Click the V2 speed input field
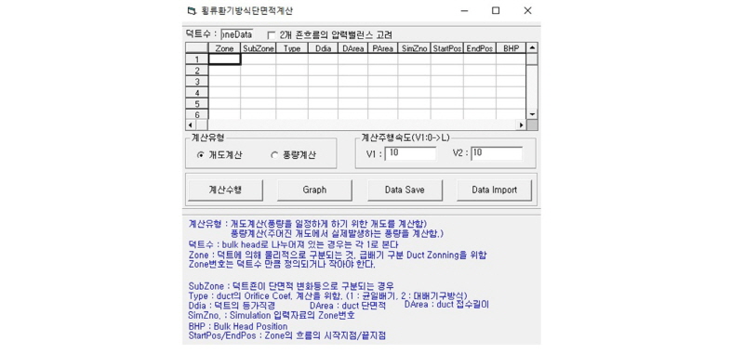 tap(497, 153)
